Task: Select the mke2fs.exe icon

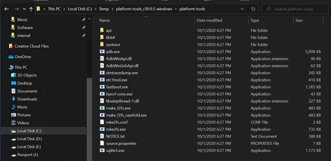Action: (102, 129)
